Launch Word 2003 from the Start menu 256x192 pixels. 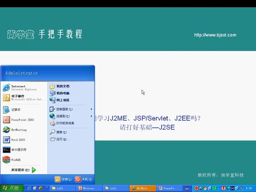(24, 140)
